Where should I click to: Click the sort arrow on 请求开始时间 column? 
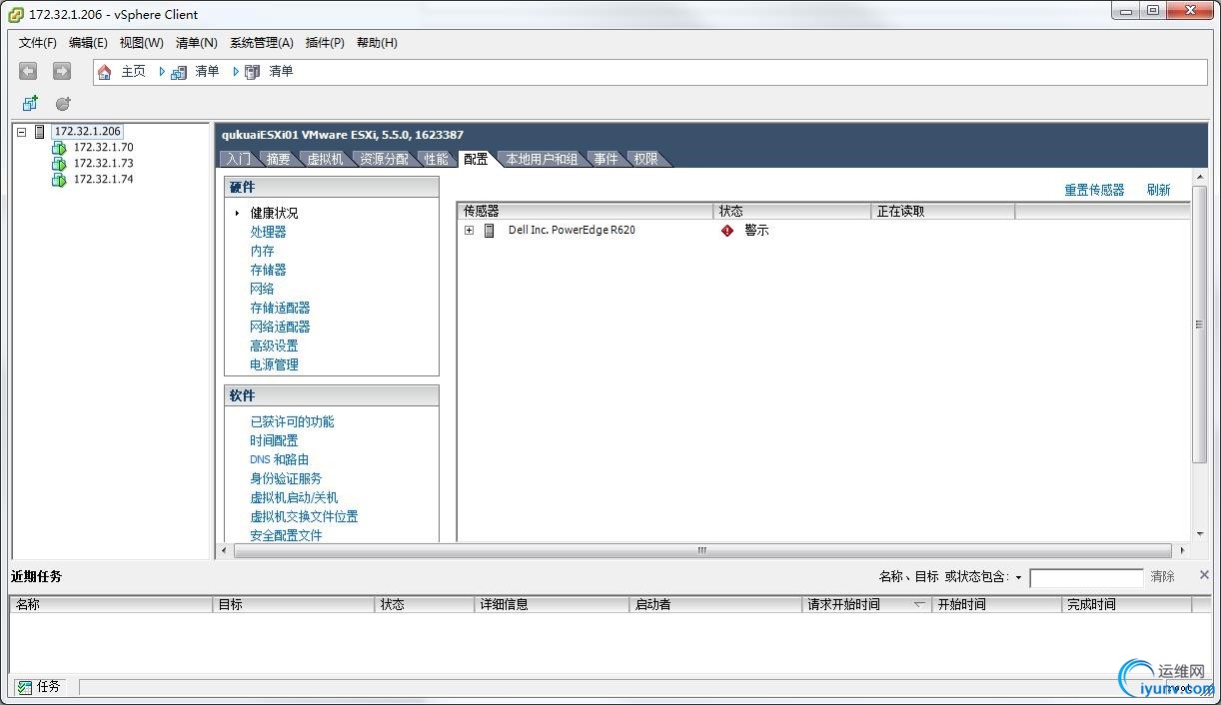point(919,604)
